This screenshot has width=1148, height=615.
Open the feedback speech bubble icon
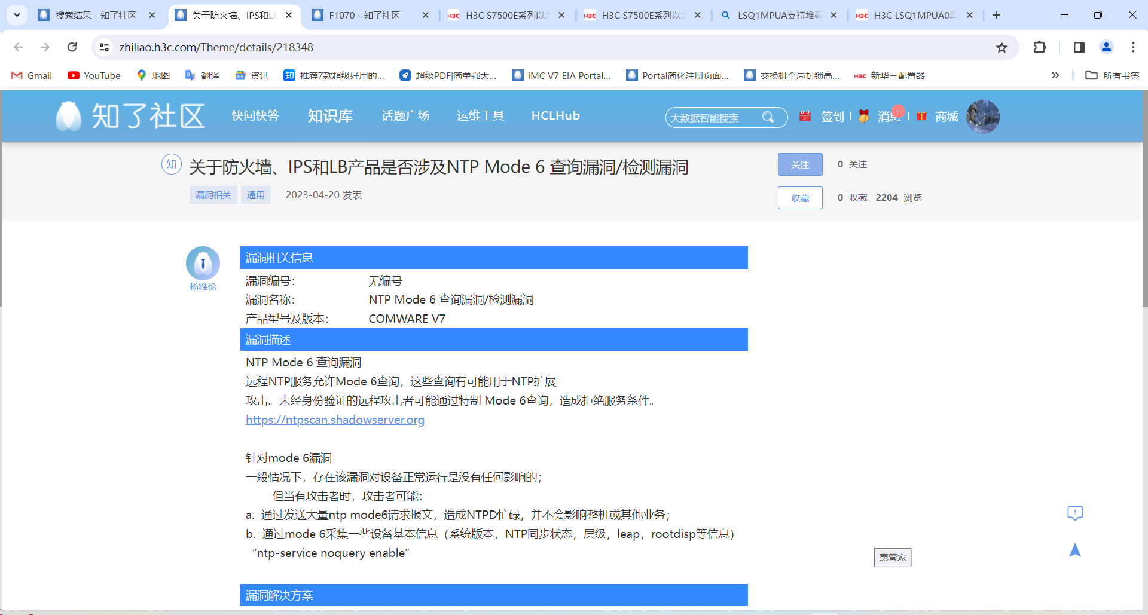pyautogui.click(x=1074, y=513)
